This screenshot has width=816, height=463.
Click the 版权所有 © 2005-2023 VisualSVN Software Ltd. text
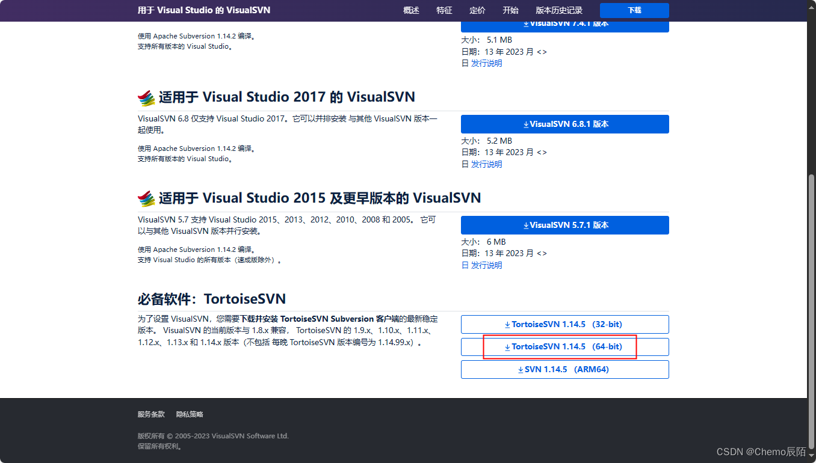tap(213, 436)
